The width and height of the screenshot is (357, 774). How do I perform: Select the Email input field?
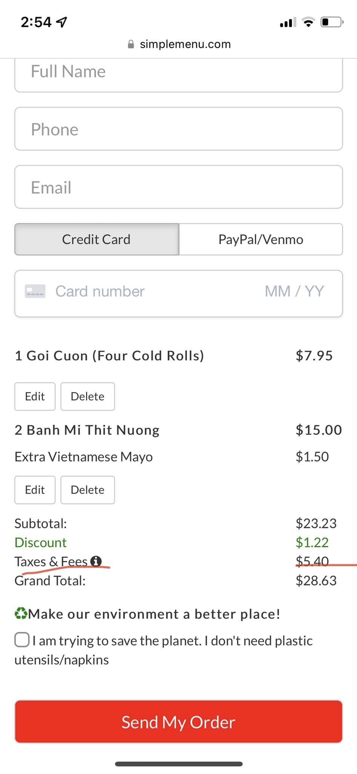click(178, 187)
